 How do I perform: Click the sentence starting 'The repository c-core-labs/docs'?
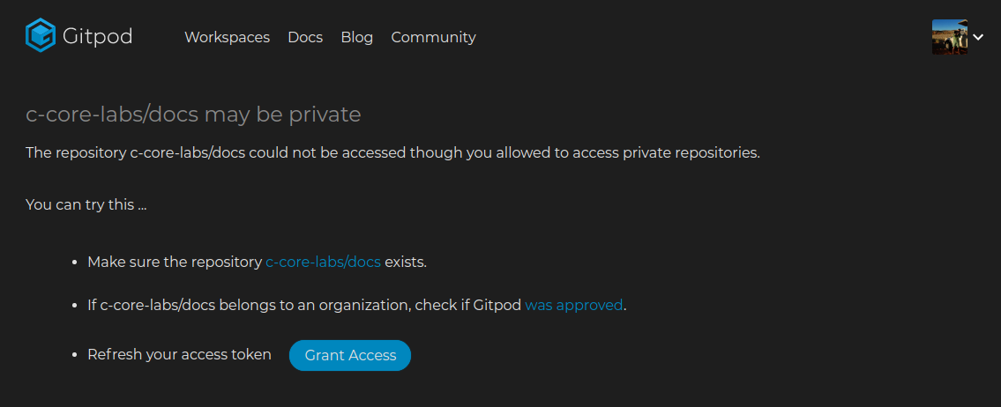[x=392, y=153]
